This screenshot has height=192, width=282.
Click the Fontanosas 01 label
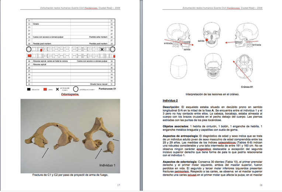tap(107, 89)
